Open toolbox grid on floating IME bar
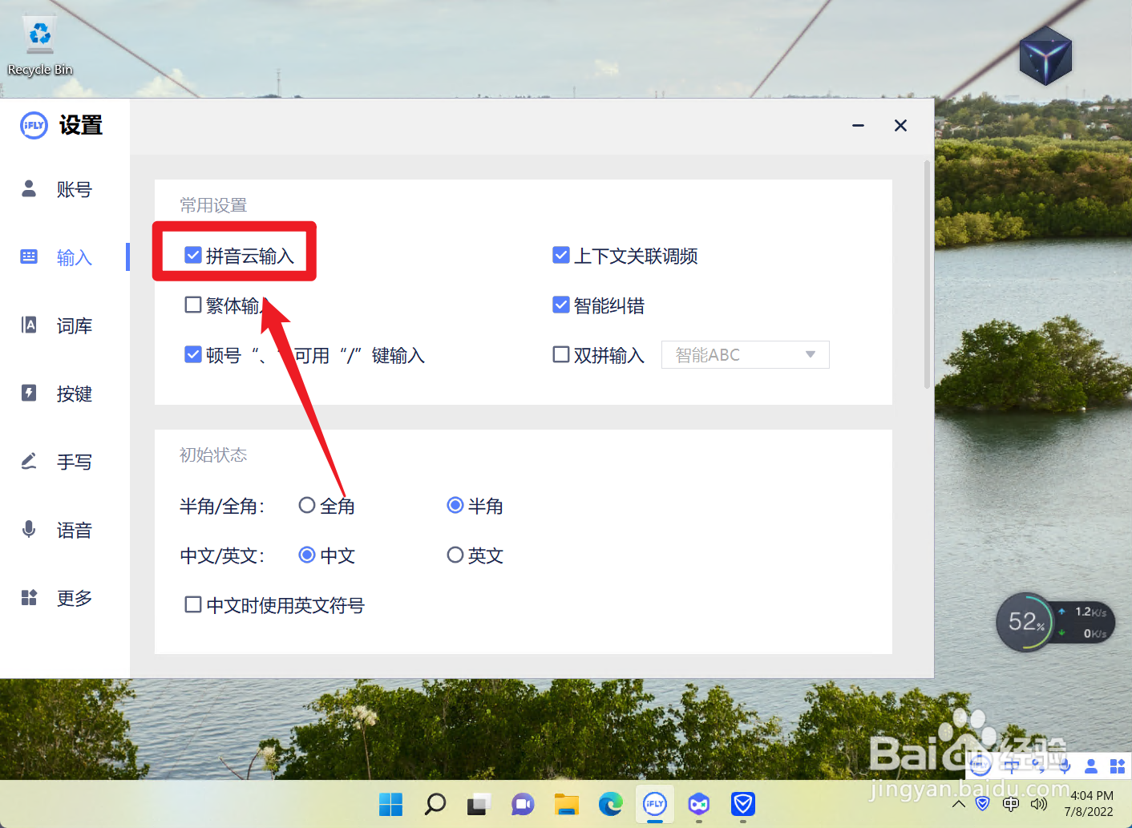The height and width of the screenshot is (828, 1132). tap(1118, 766)
